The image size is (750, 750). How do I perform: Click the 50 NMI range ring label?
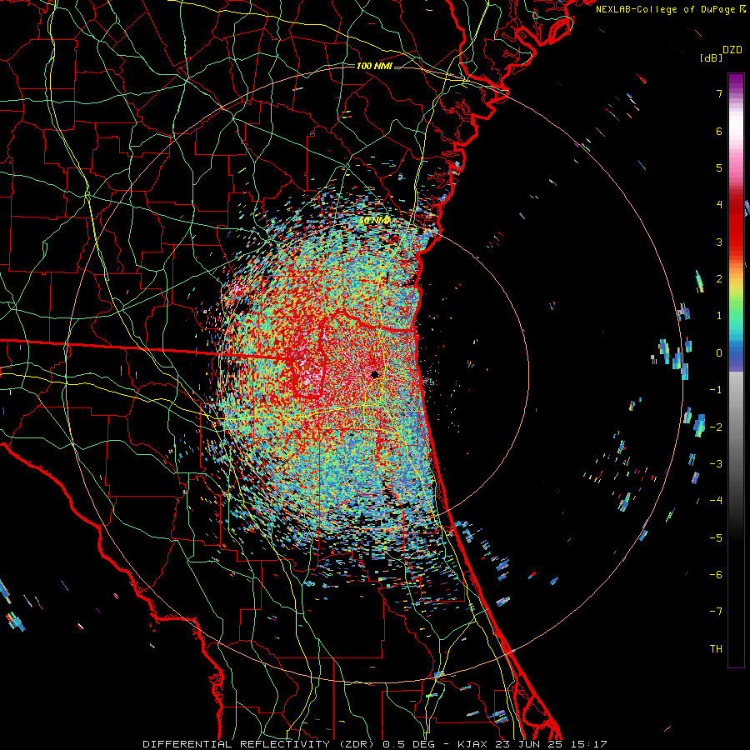374,221
